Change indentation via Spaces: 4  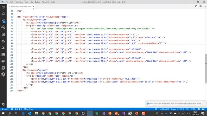click(x=174, y=109)
